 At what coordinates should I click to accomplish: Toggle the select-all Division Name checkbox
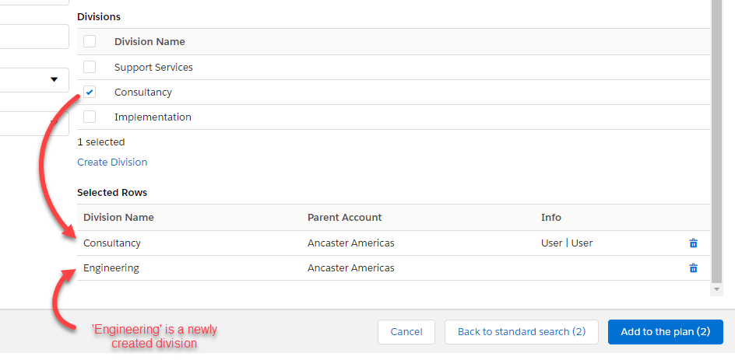tap(90, 41)
